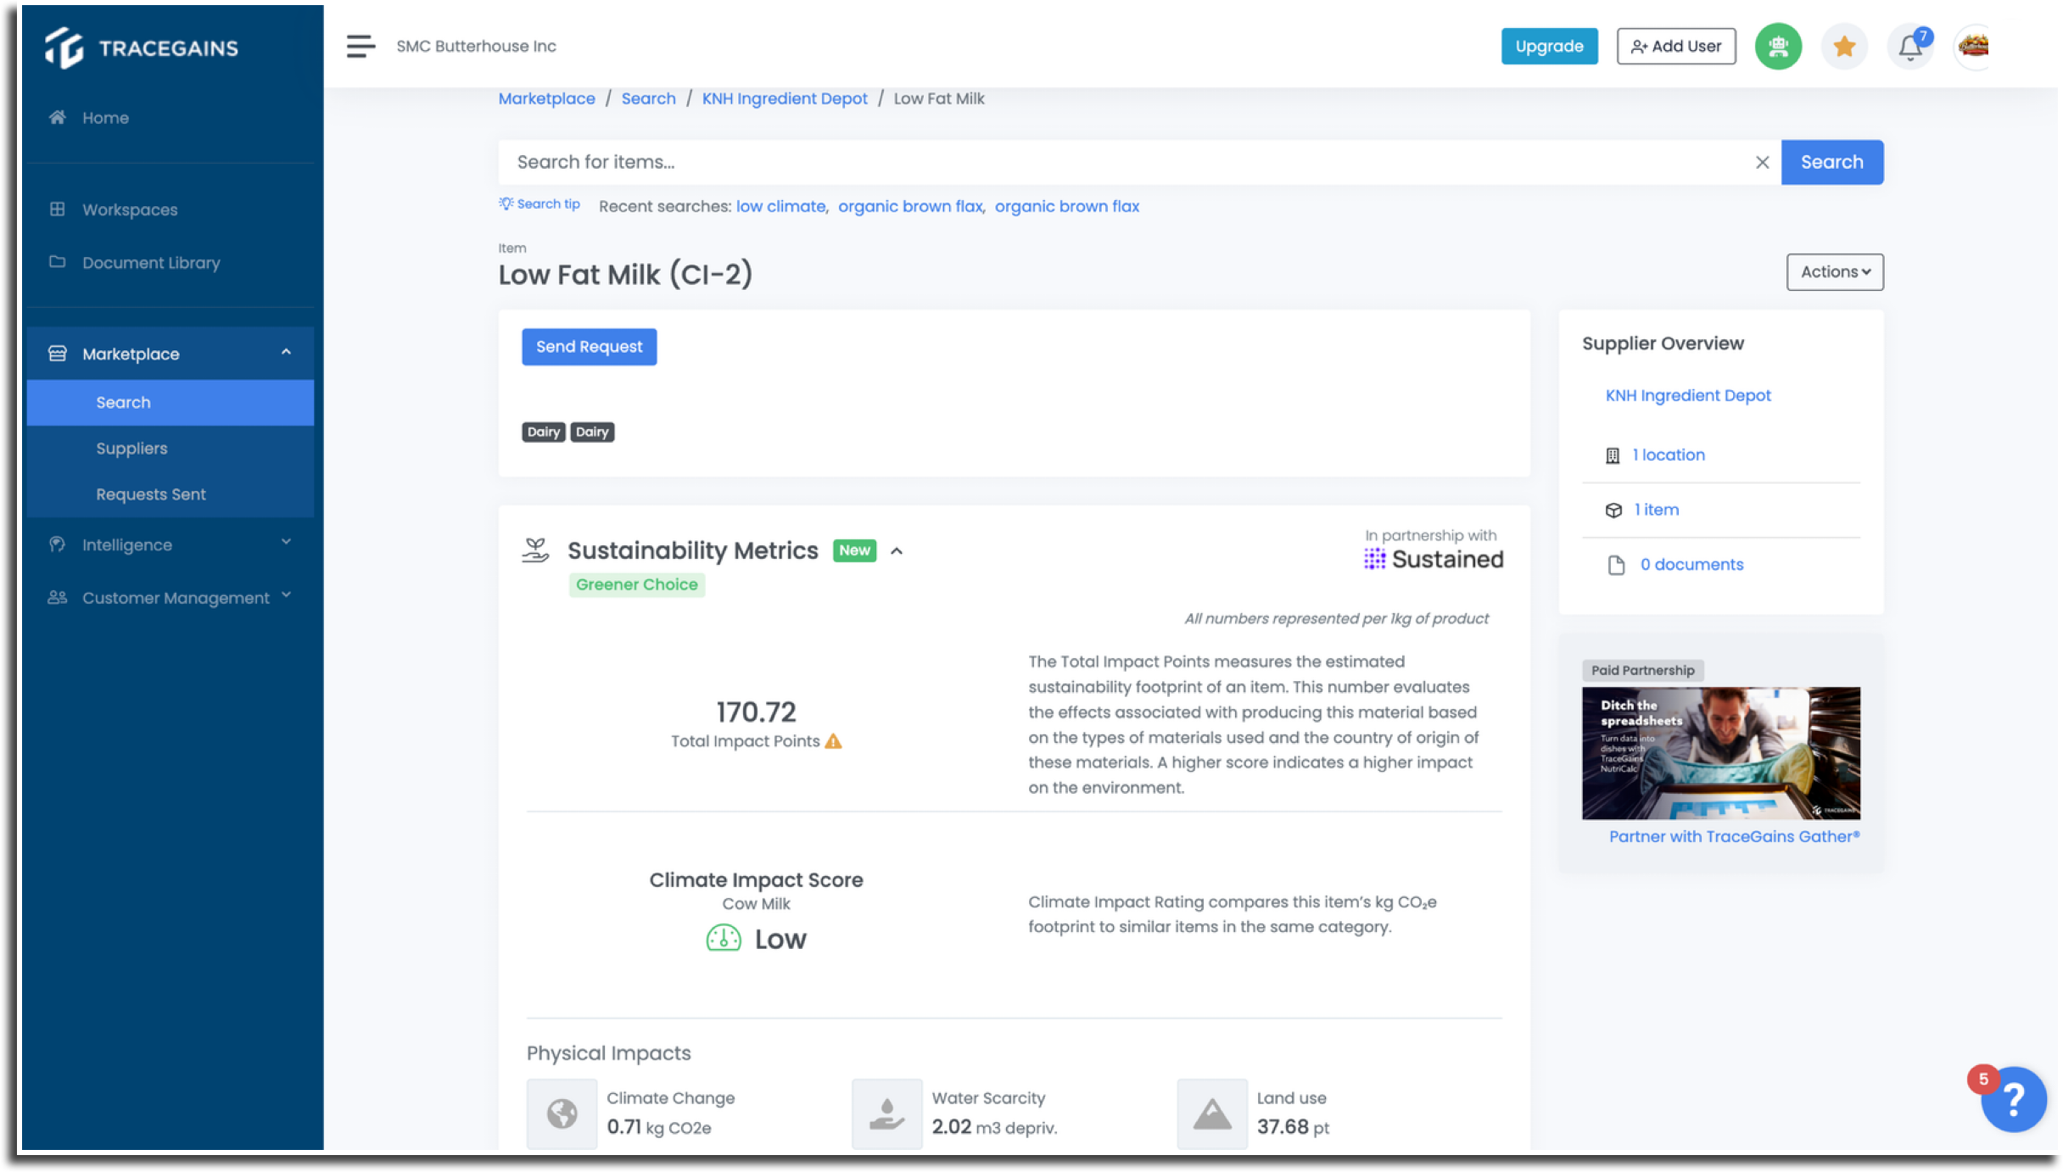
Task: Click the Sustained partner logo
Action: click(1434, 559)
